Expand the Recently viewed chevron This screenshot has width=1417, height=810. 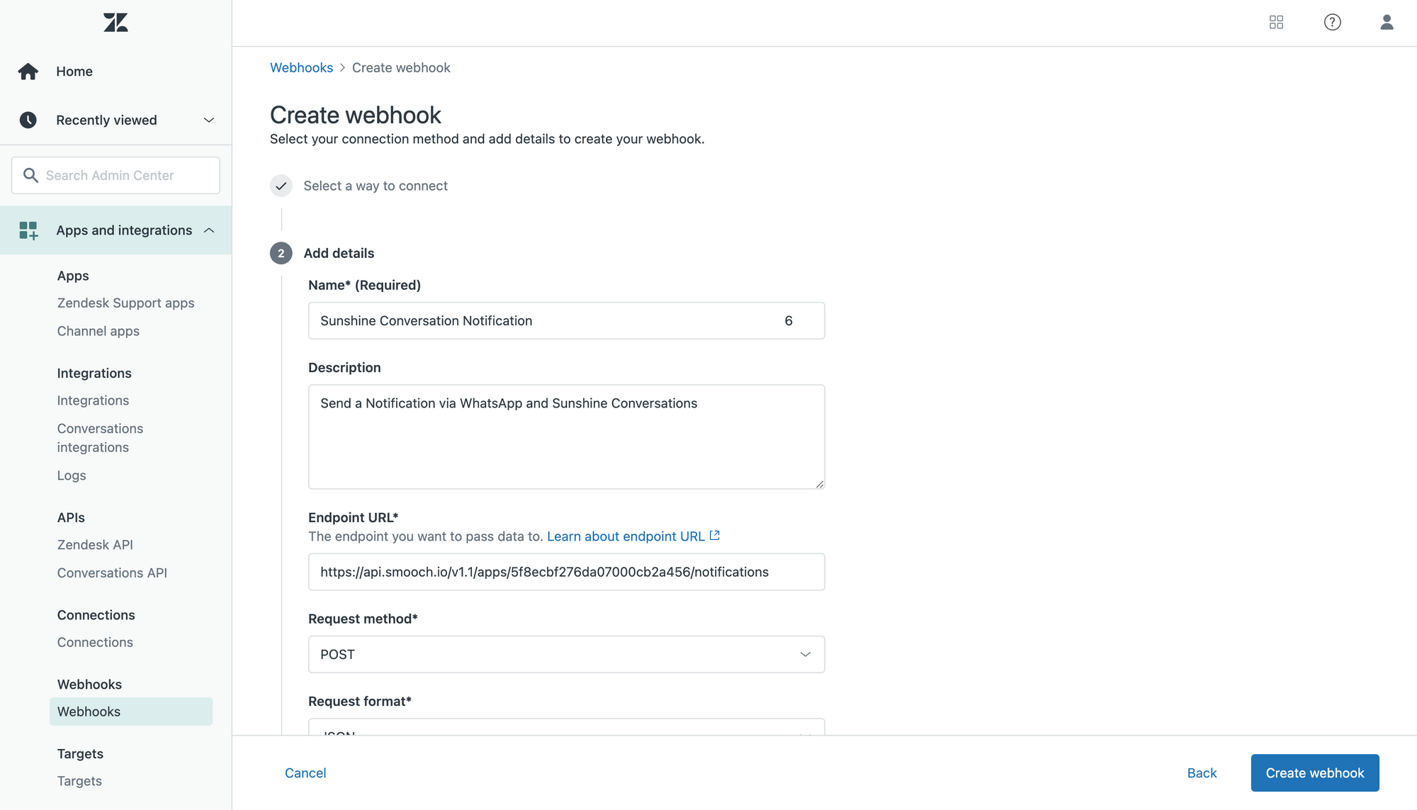(209, 120)
